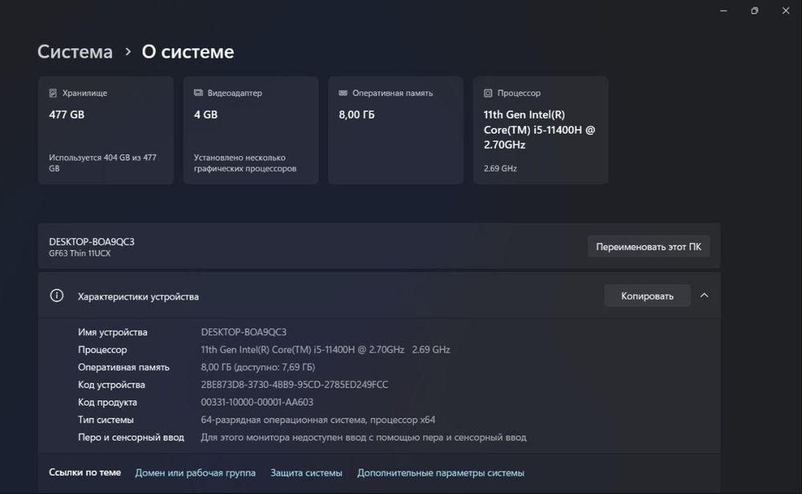Open the Хранилище 477 GB card
Image resolution: width=802 pixels, height=494 pixels.
pos(106,130)
